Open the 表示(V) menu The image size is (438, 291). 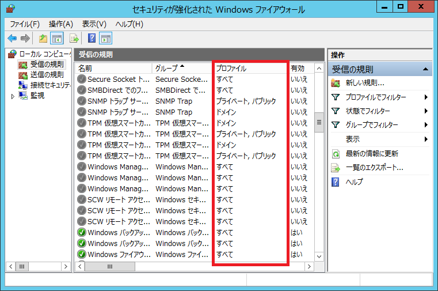tap(94, 24)
